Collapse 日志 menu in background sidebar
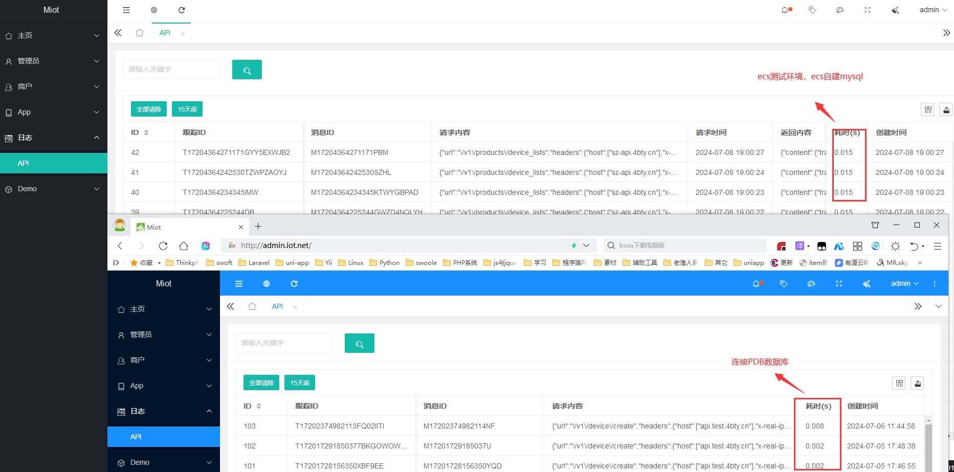This screenshot has width=954, height=472. pyautogui.click(x=54, y=138)
